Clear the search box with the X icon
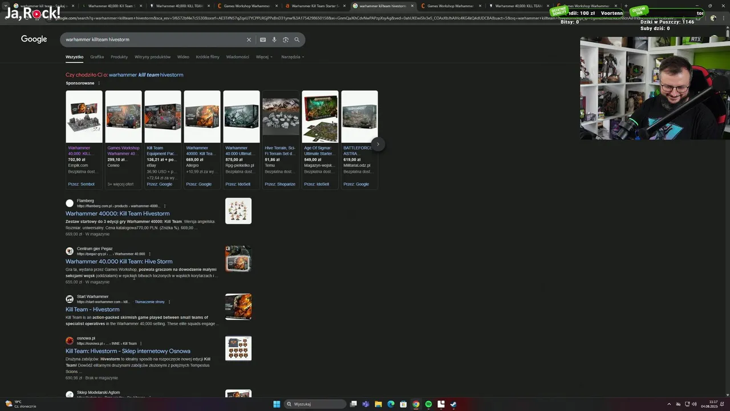730x411 pixels. (249, 39)
